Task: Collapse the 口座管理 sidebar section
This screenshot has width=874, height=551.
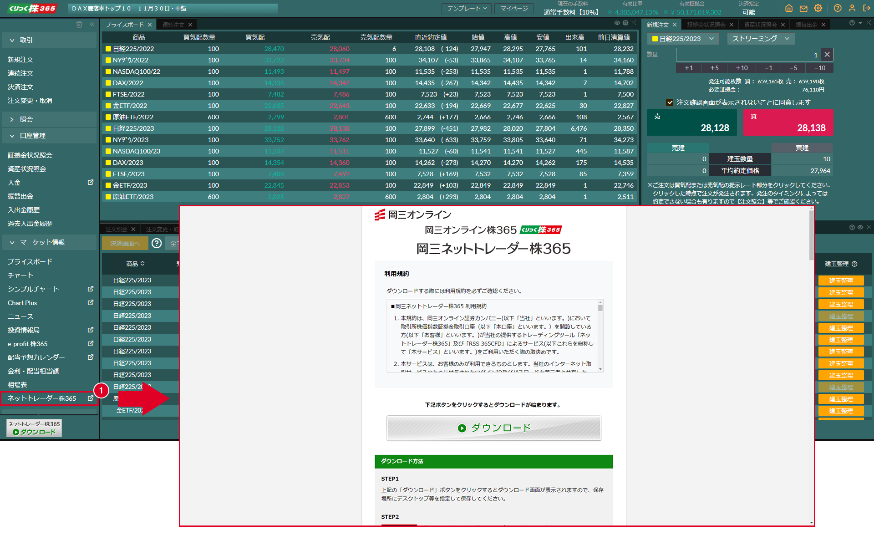Action: click(x=49, y=136)
